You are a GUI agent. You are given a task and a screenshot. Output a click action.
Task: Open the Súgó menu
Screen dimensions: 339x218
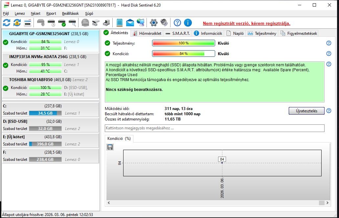tap(89, 13)
